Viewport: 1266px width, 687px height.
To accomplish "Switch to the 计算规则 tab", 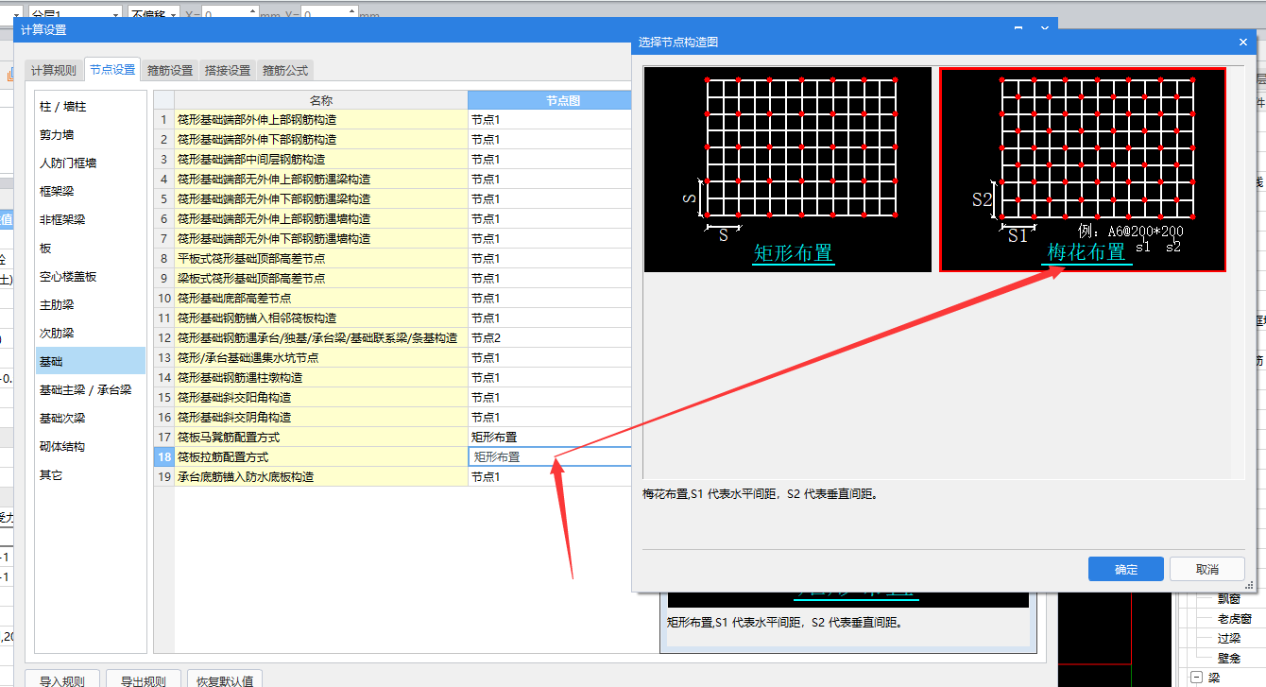I will tap(54, 70).
